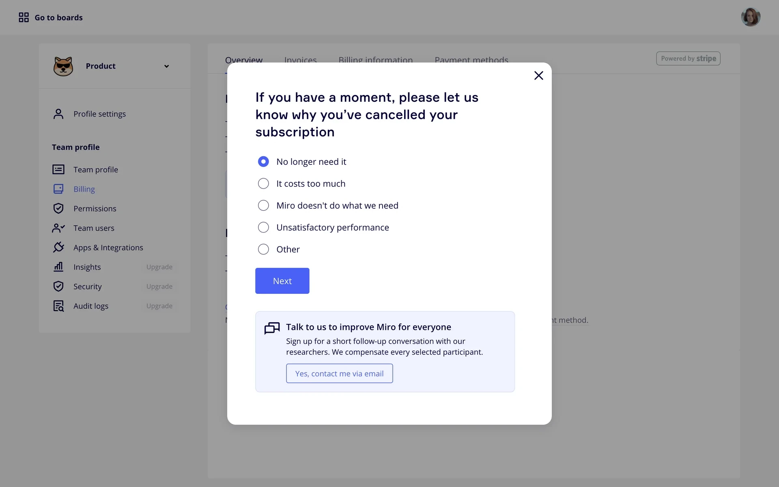The width and height of the screenshot is (779, 487).
Task: Click the Audit logs icon
Action: (58, 306)
